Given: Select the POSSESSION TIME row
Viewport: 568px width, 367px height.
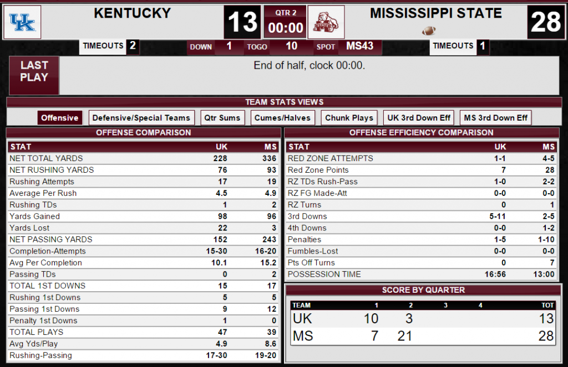Looking at the screenshot, I should 422,275.
